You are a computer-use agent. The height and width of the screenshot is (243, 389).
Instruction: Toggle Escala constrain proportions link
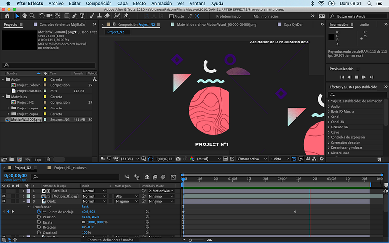(83, 222)
